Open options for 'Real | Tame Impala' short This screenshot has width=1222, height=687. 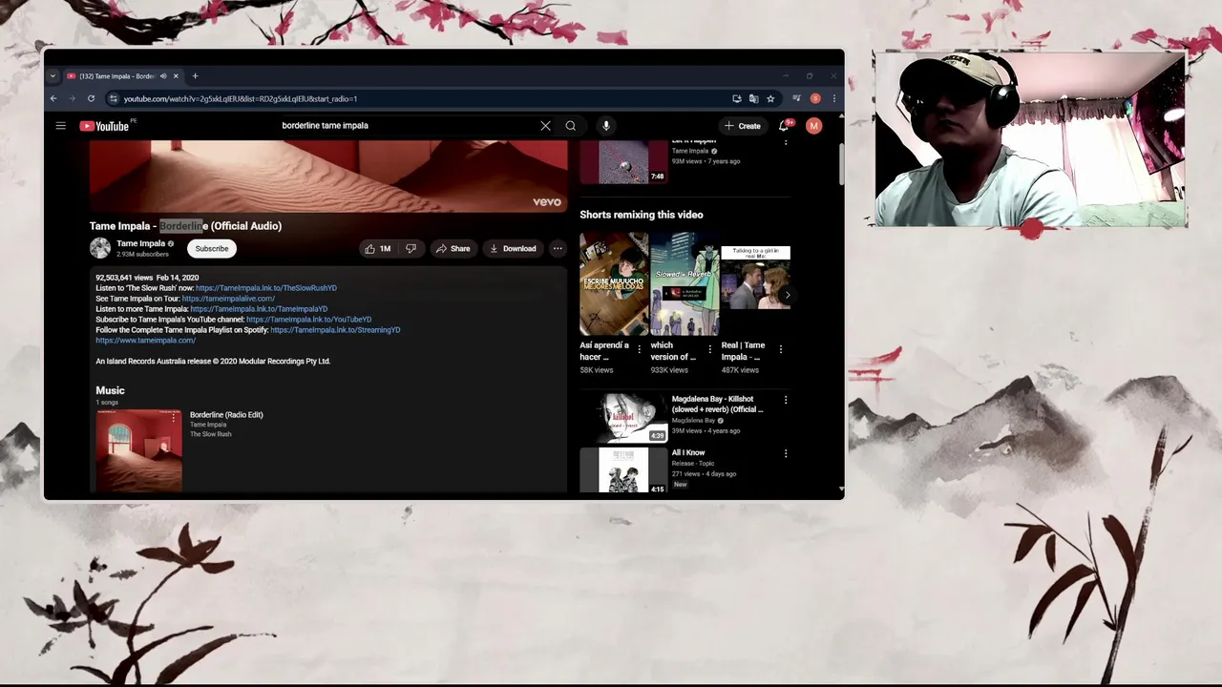(781, 349)
